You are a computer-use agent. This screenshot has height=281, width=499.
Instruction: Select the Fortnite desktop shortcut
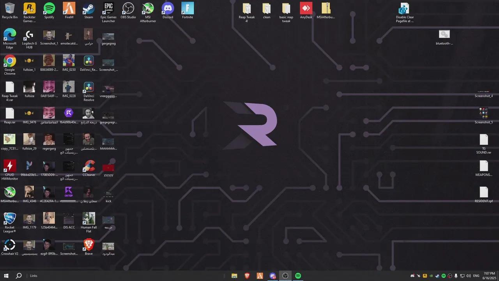tap(188, 11)
